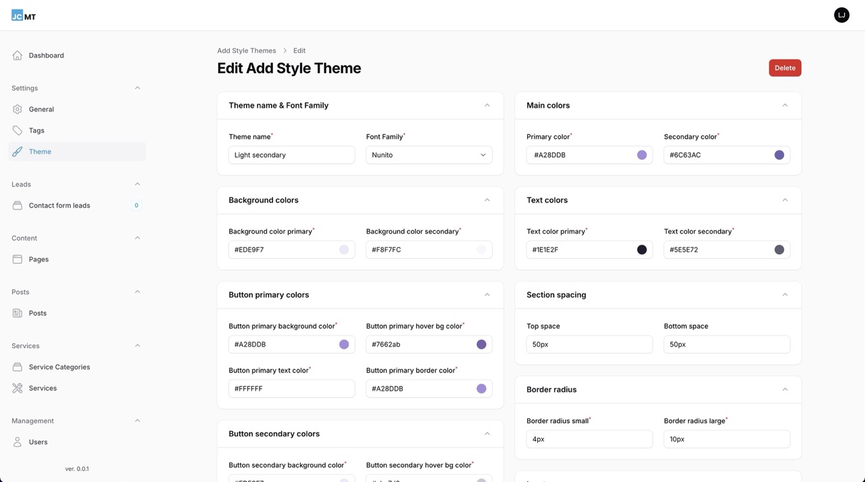The height and width of the screenshot is (482, 865).
Task: Click the Services scissors icon
Action: 17,387
